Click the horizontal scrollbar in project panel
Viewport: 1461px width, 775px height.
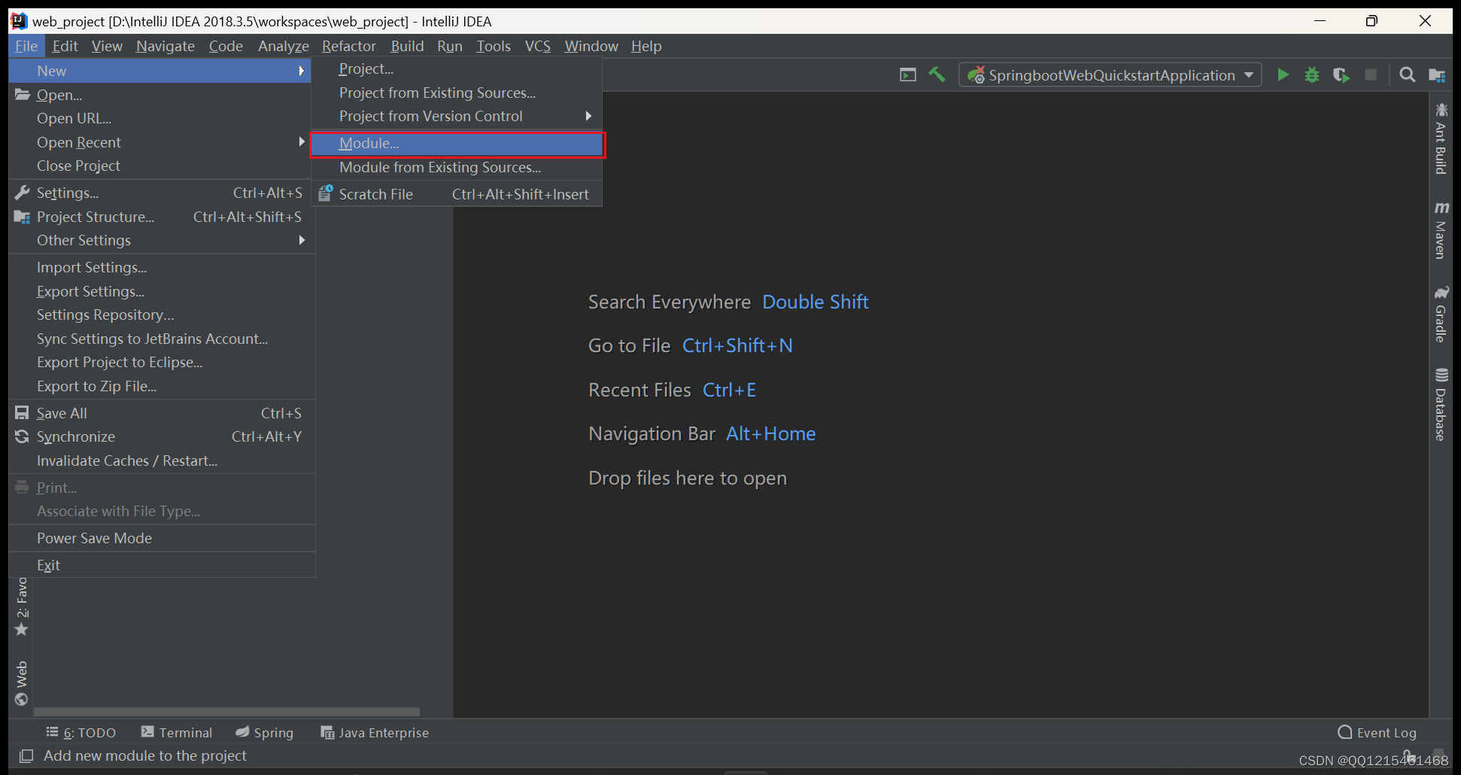click(x=226, y=711)
